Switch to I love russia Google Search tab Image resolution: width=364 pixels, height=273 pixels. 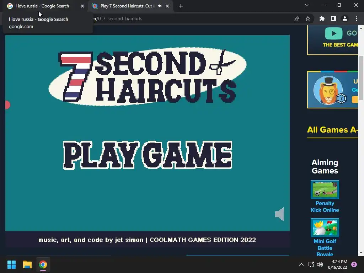click(x=42, y=6)
